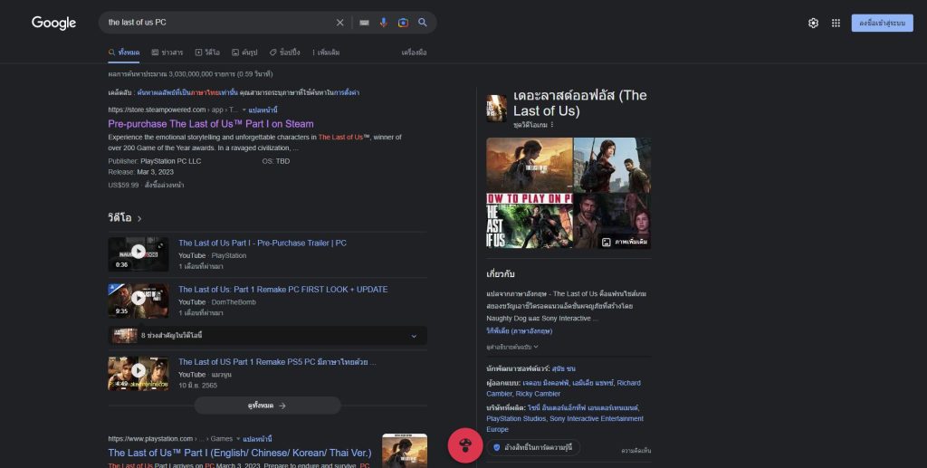The image size is (927, 468).
Task: Click search only Thai results link
Action: click(x=187, y=92)
